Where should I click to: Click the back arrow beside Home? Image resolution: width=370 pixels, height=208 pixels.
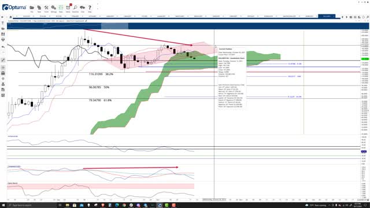2,17
